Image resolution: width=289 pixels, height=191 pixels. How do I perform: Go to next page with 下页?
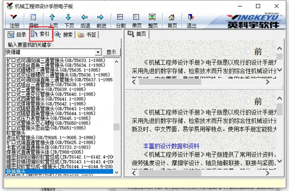(x=69, y=21)
